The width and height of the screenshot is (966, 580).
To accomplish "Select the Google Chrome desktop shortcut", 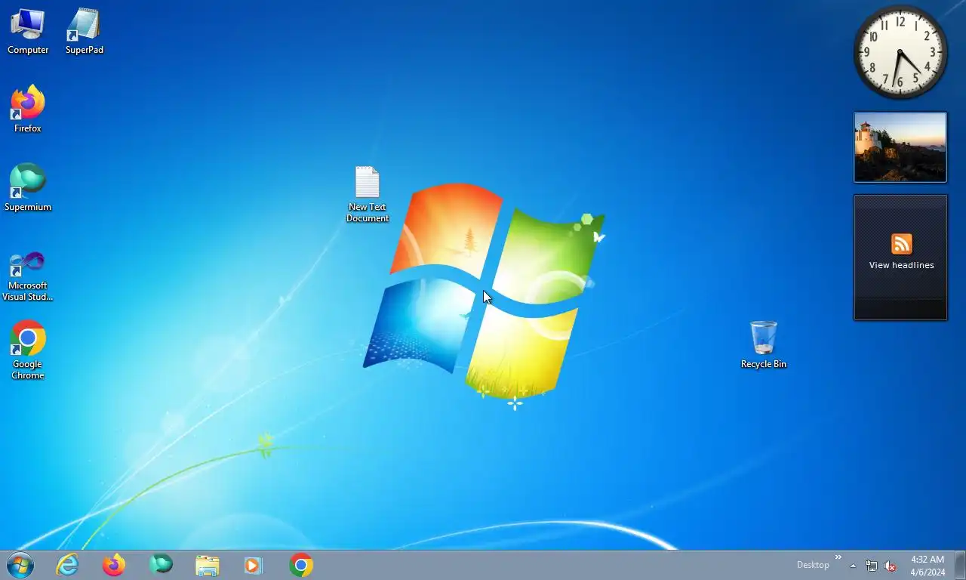I will coord(28,350).
